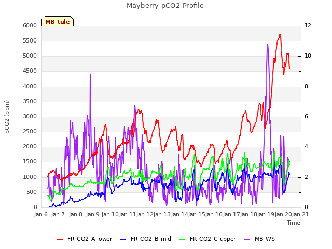The image size is (332, 249).
Task: Click the Jan 6 tick label
Action: (x=41, y=214)
